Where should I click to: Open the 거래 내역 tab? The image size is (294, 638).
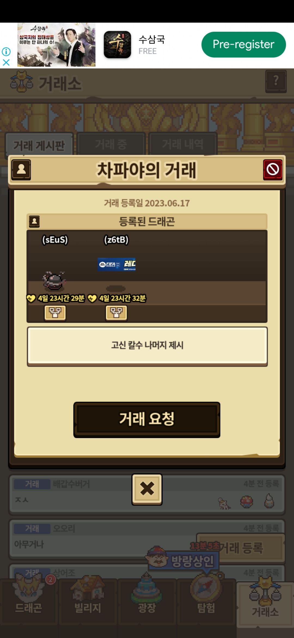pyautogui.click(x=183, y=144)
